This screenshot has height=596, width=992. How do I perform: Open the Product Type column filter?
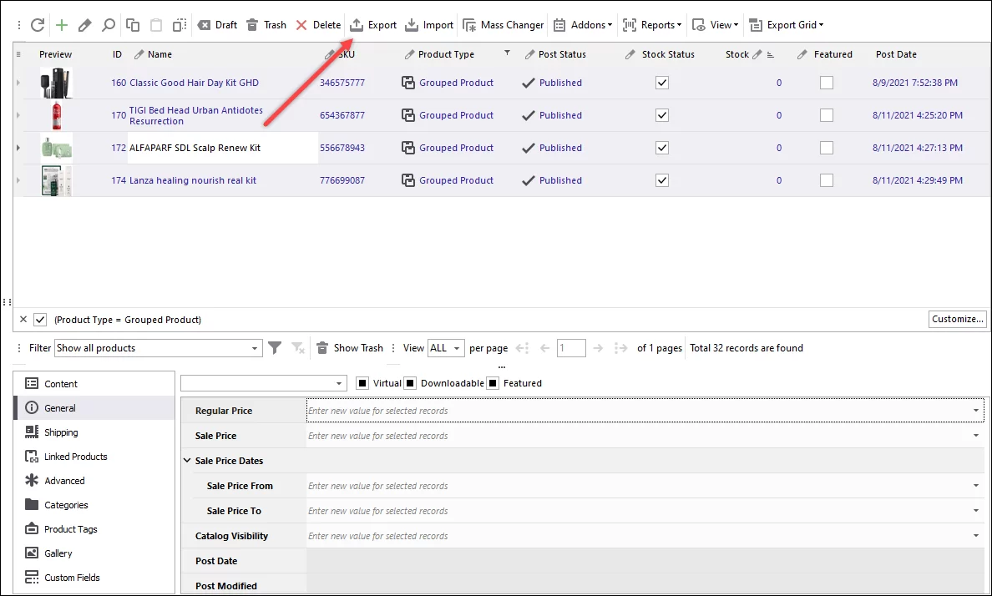click(x=507, y=53)
